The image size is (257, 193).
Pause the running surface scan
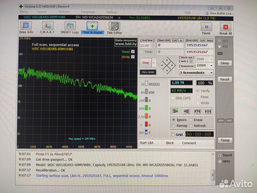(206, 28)
